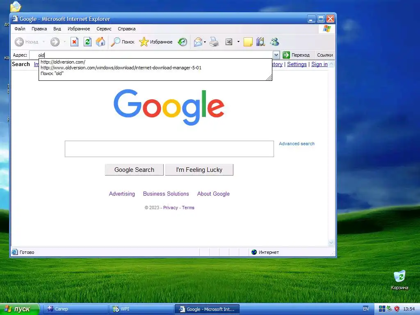Open the address bar dropdown arrow
The image size is (420, 315).
pyautogui.click(x=276, y=55)
